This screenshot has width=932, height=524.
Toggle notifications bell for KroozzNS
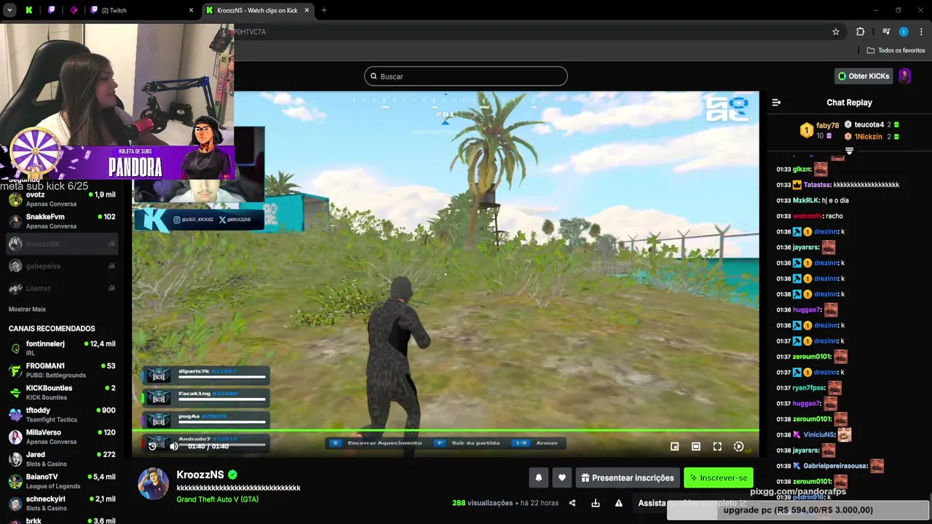tap(539, 477)
